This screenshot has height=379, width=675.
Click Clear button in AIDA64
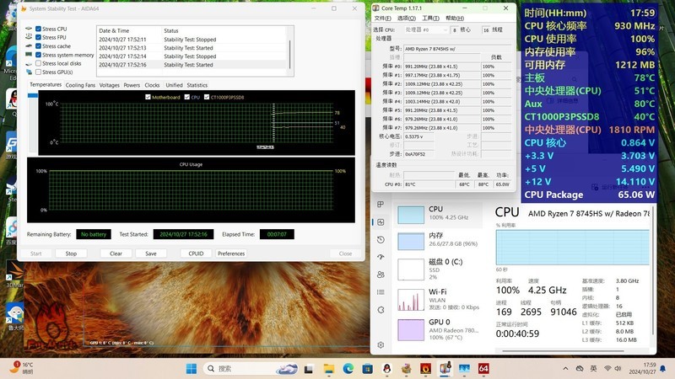click(116, 254)
